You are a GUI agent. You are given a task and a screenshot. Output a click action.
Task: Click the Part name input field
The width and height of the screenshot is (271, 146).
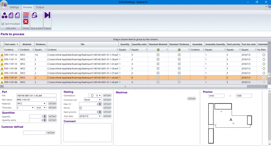[x=36, y=100]
